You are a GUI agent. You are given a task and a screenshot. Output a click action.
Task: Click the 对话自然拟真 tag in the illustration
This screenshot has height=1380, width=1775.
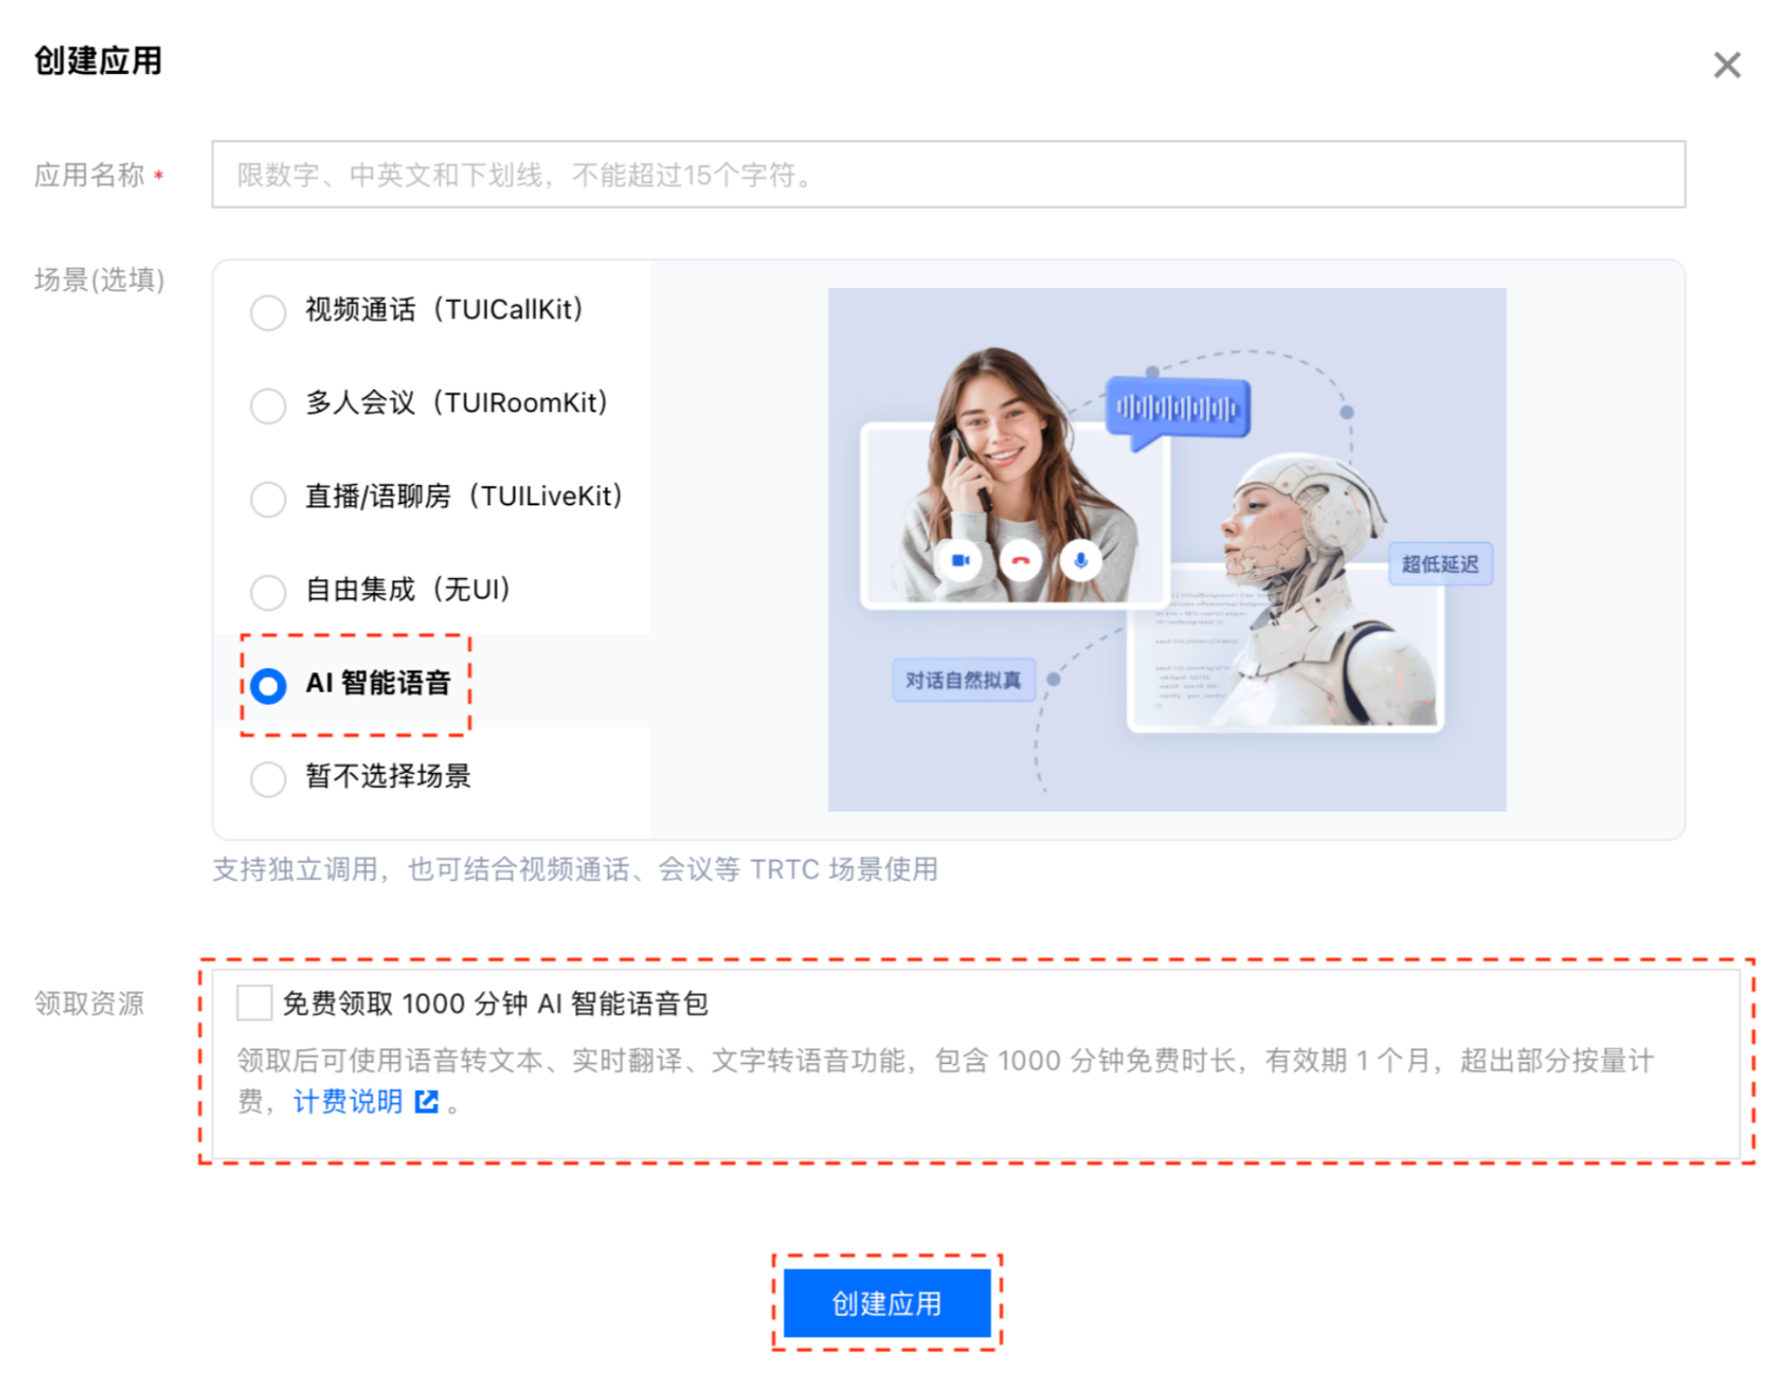(963, 680)
